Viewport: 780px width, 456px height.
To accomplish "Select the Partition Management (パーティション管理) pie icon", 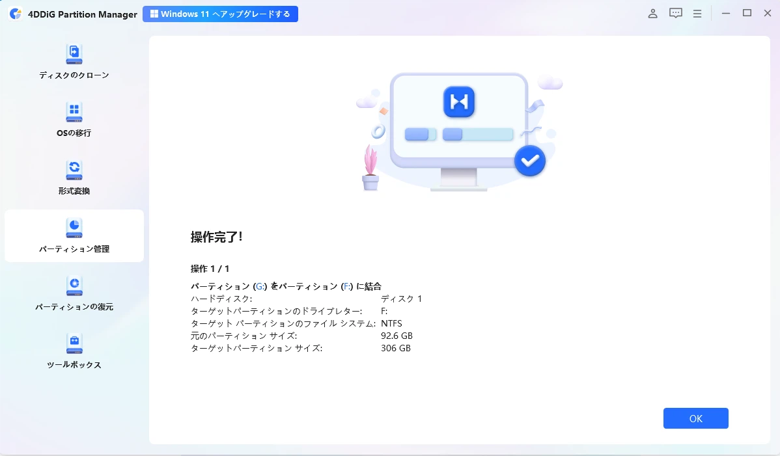I will [x=74, y=228].
